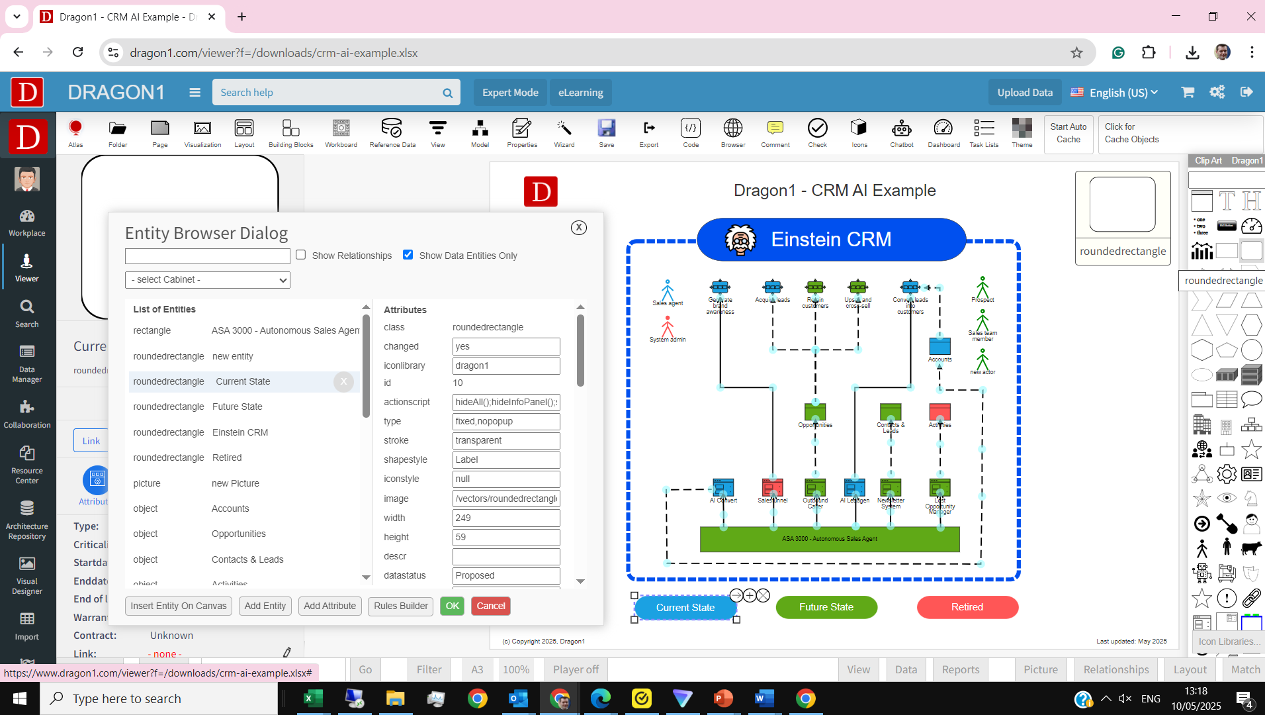Open the Relationships bottom tab

1116,669
